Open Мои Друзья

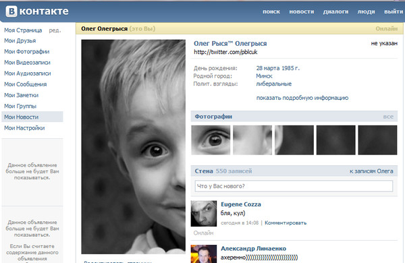pos(20,40)
